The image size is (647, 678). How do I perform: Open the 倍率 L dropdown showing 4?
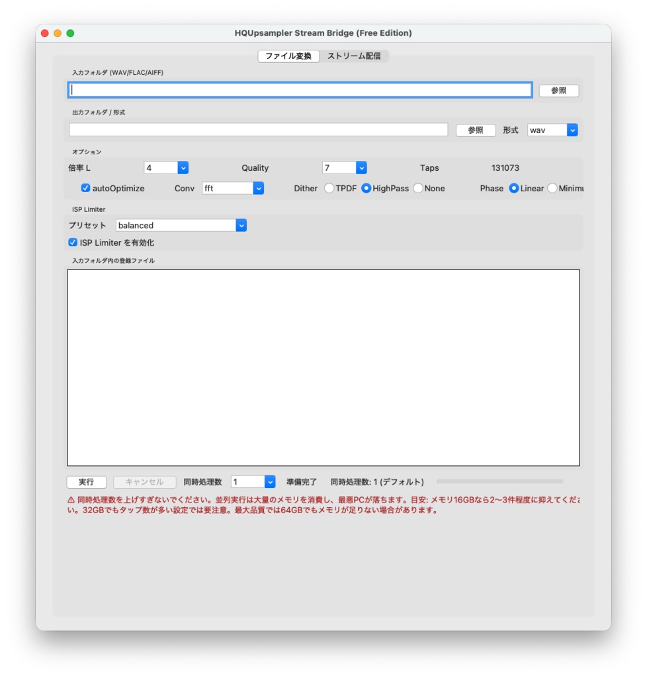[165, 168]
